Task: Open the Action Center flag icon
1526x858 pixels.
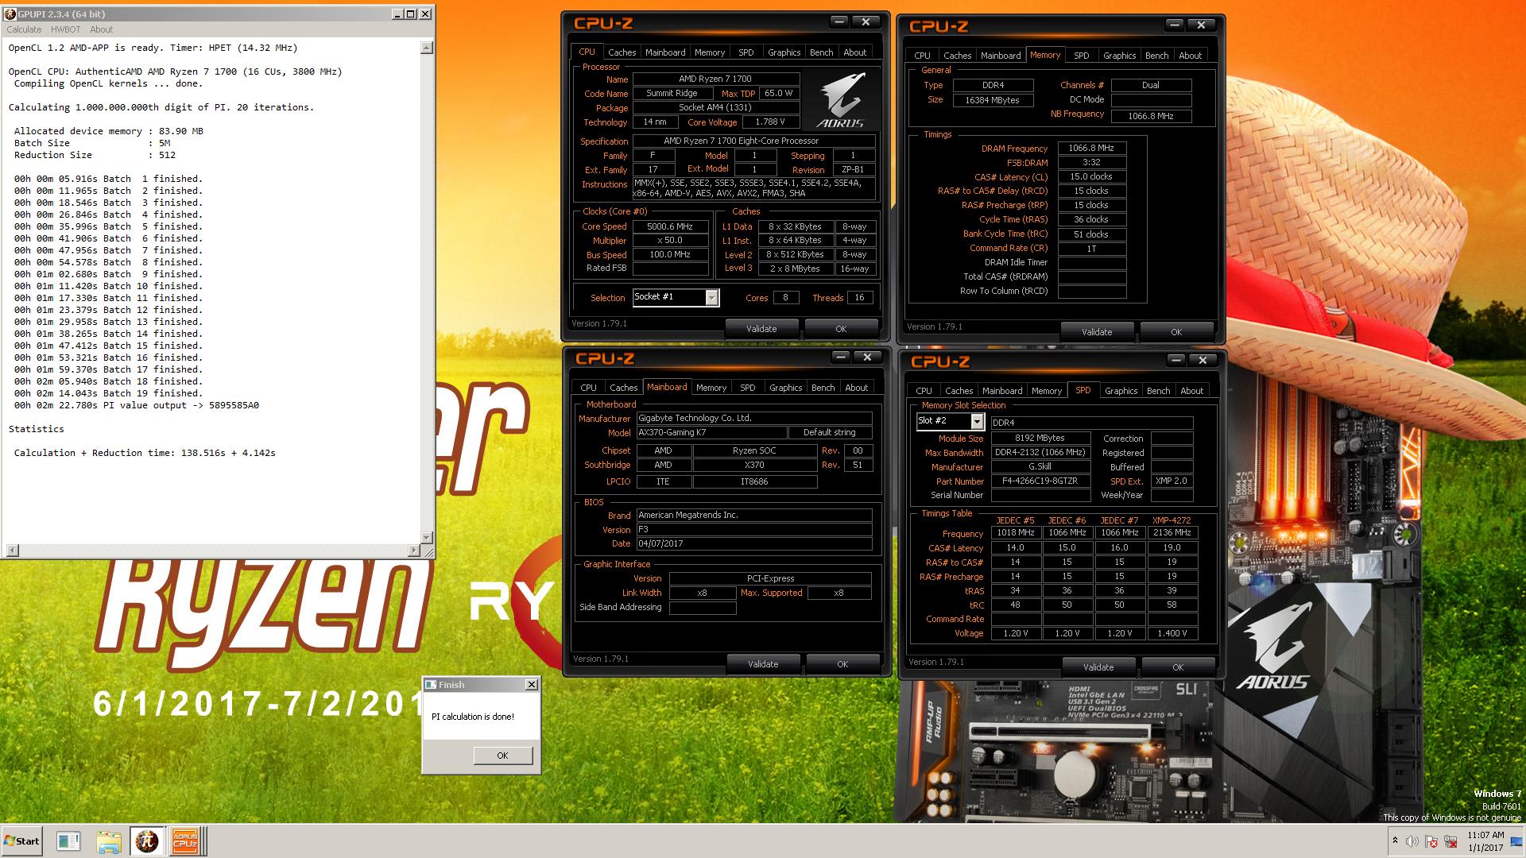Action: tap(1431, 841)
